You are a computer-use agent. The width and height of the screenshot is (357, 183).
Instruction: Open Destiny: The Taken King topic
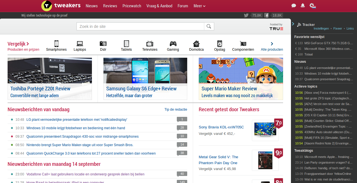click(328, 110)
